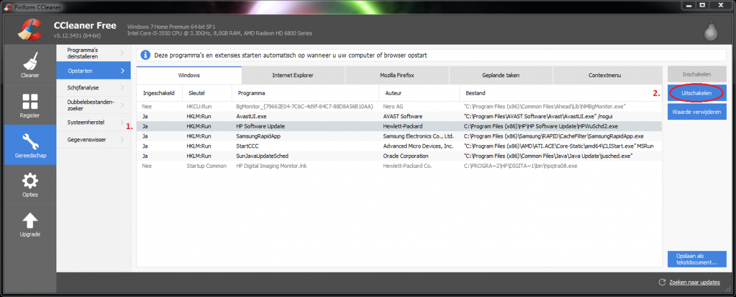Click Waarde verwijderen button
Viewport: 736px width, 297px height.
(697, 111)
